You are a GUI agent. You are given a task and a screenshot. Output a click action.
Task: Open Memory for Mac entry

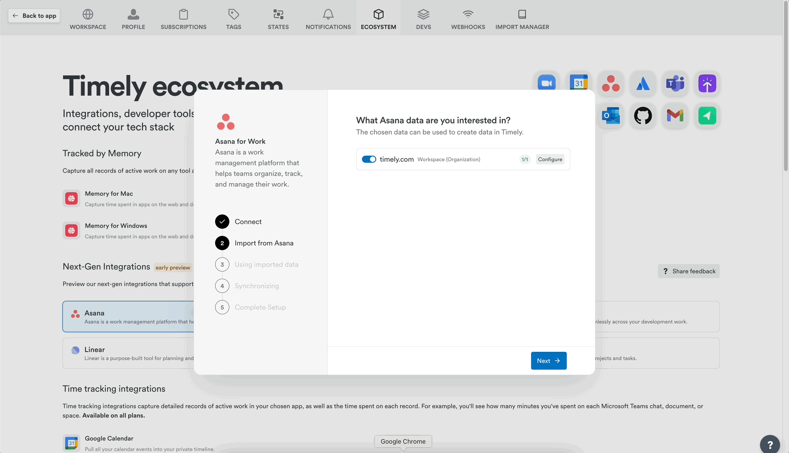[x=109, y=194]
